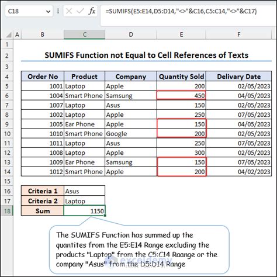277x277 pixels.
Task: Click the Cancel X icon in formula bar
Action: (x=69, y=11)
